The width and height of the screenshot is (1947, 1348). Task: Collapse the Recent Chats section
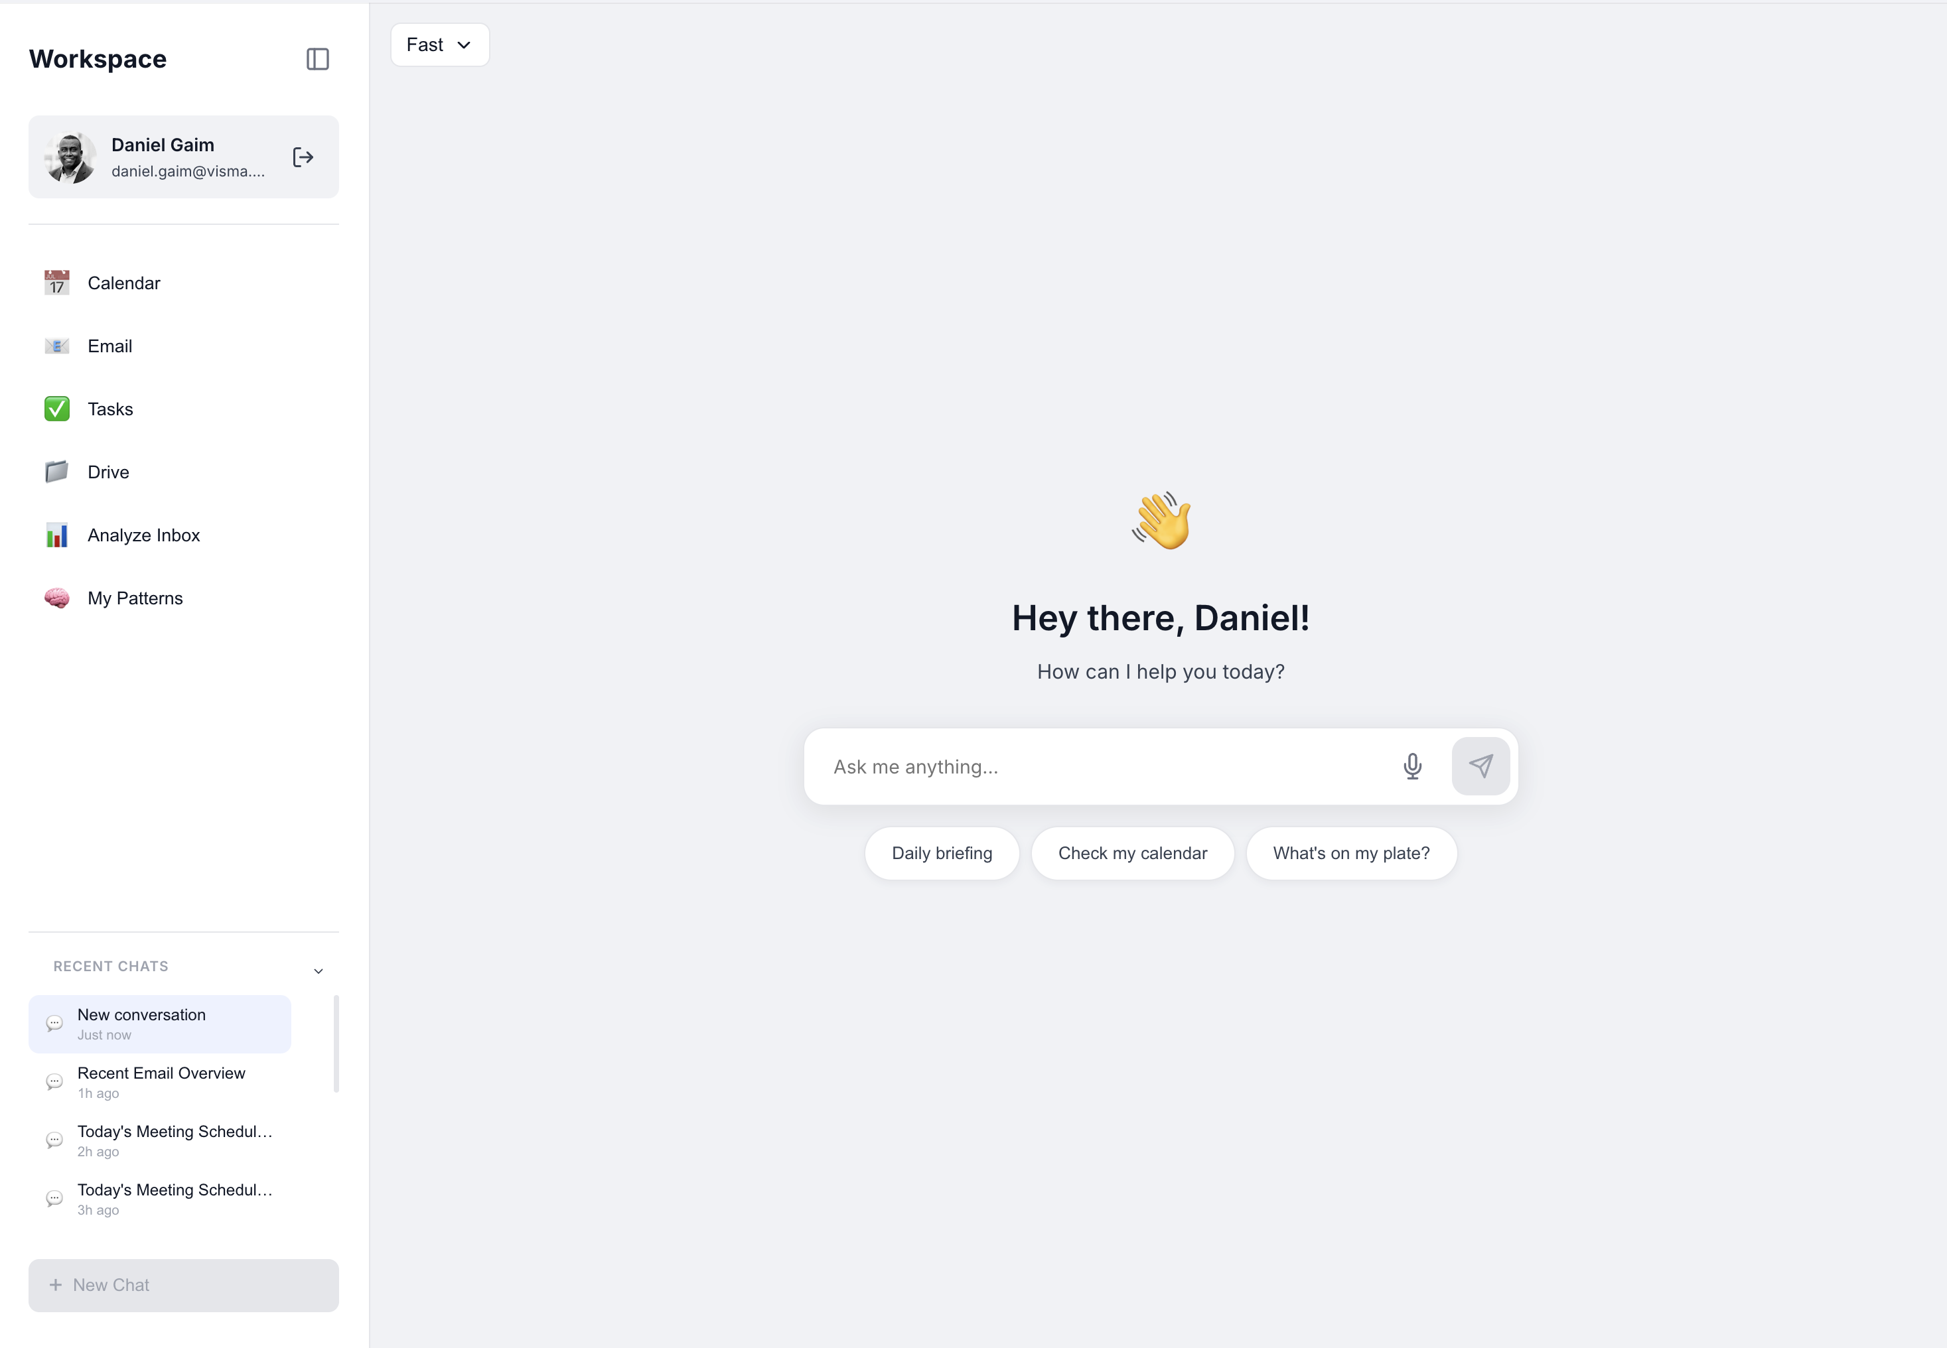pos(319,971)
